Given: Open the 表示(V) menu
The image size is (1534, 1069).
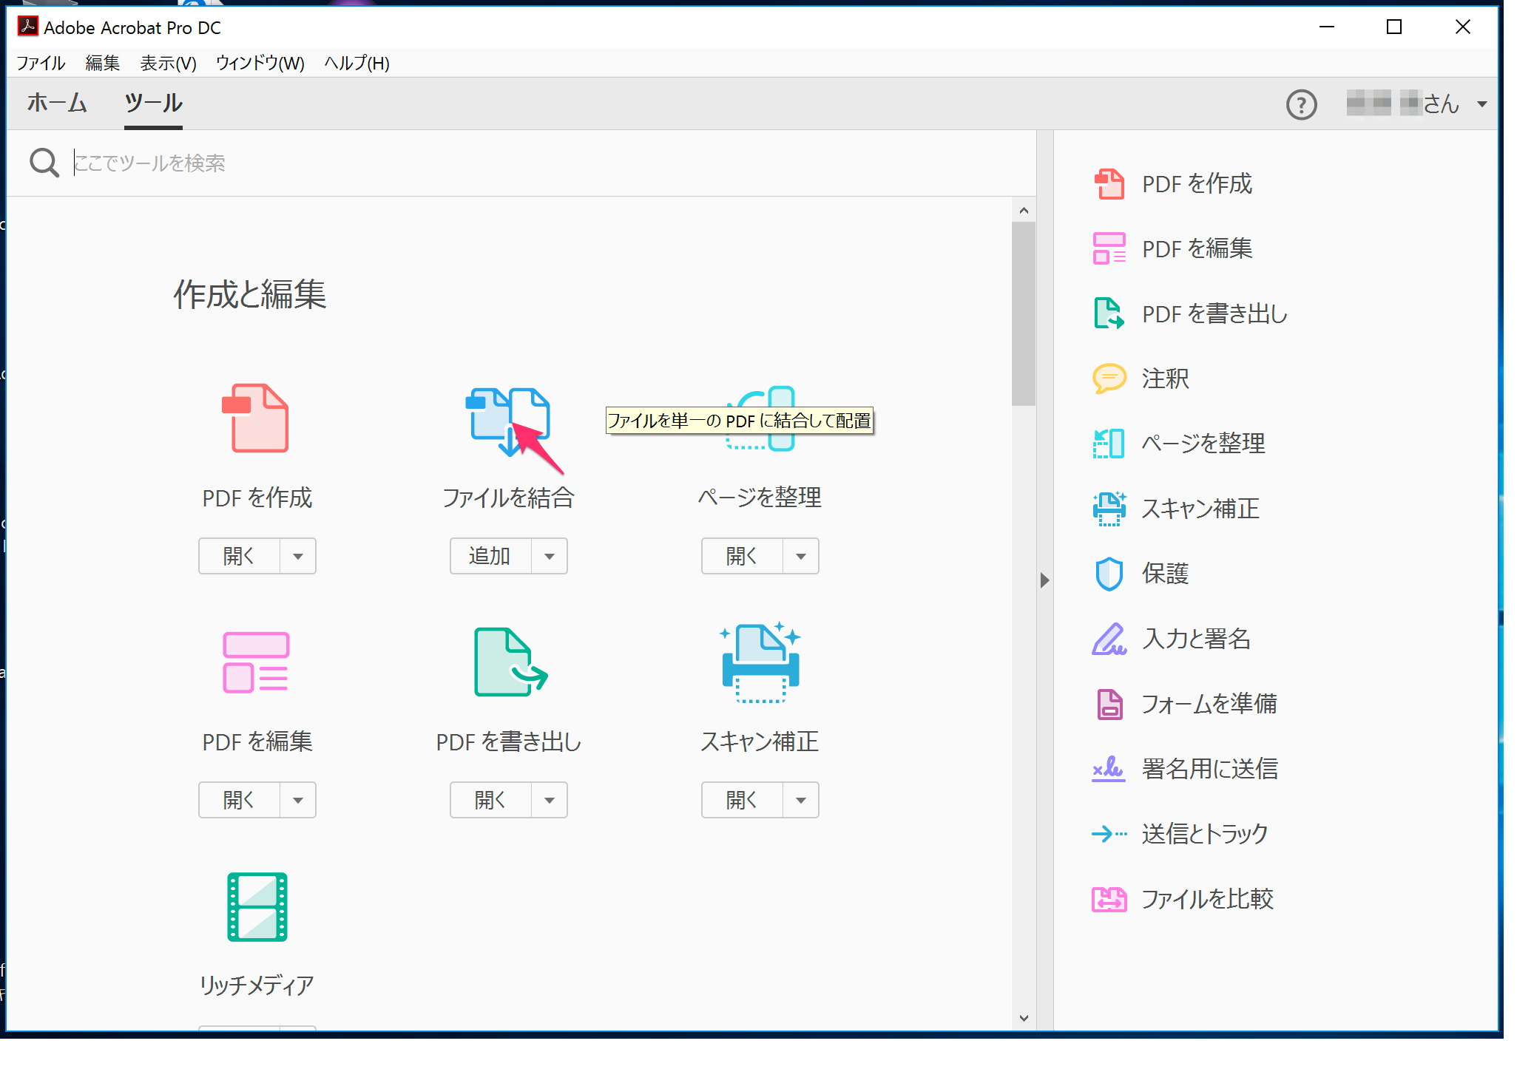Looking at the screenshot, I should click(169, 63).
